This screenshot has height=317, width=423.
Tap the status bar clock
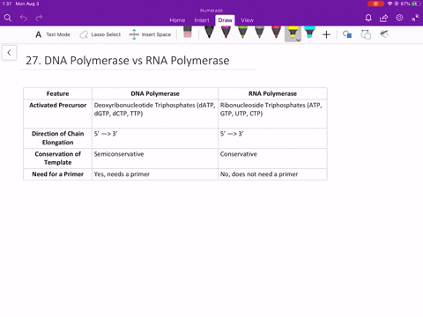[x=7, y=4]
